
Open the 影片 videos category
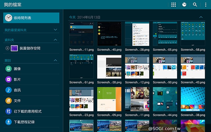click(x=17, y=80)
